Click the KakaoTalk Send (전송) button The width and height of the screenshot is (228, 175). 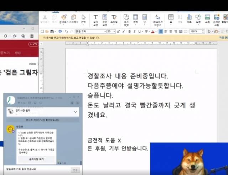75,170
